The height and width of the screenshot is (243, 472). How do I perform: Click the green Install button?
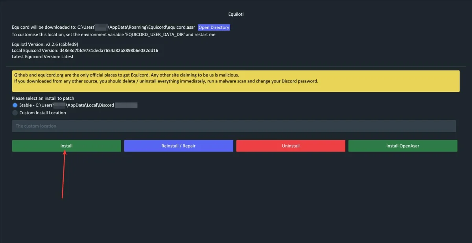66,146
